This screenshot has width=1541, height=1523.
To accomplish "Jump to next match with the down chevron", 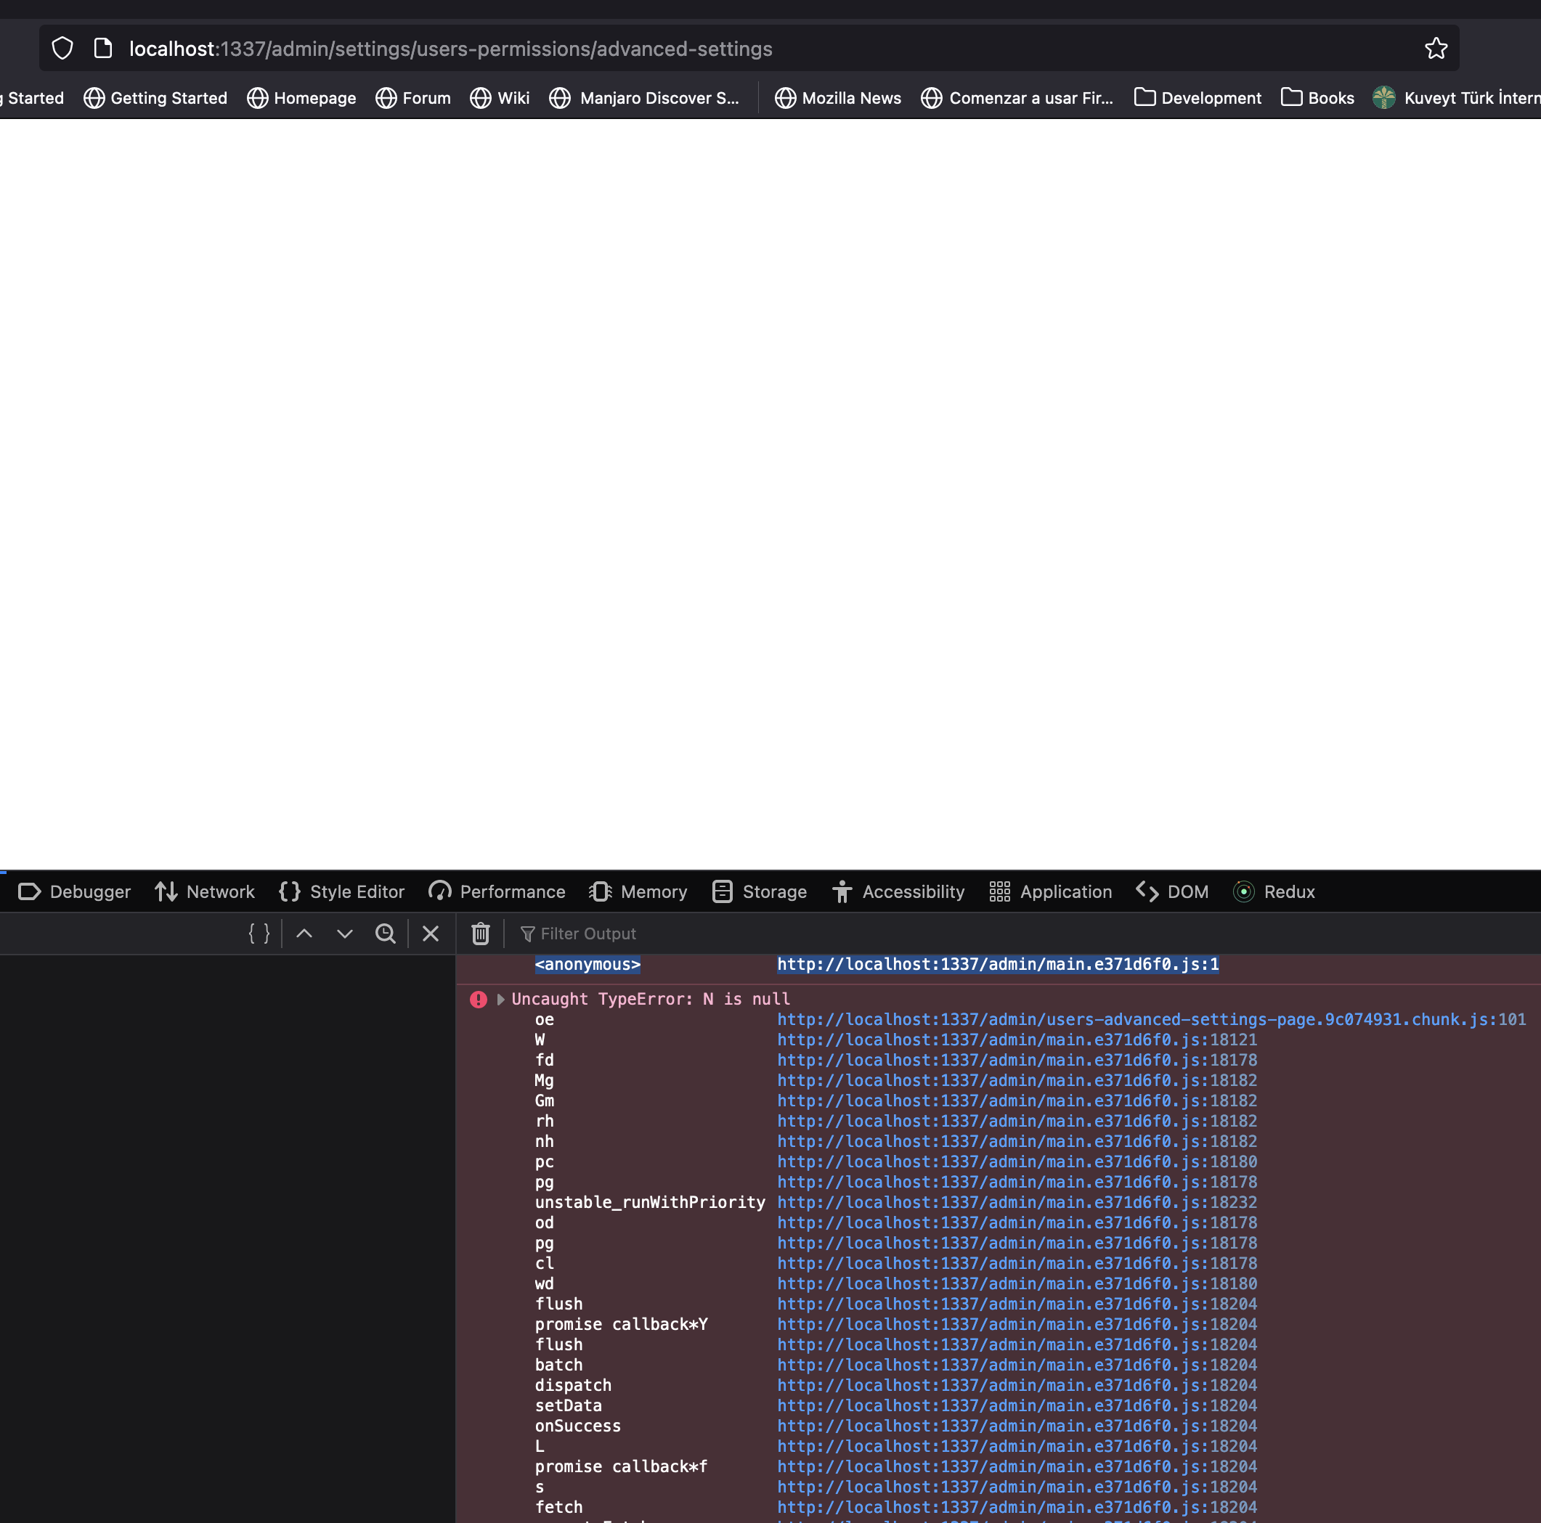I will click(x=343, y=933).
